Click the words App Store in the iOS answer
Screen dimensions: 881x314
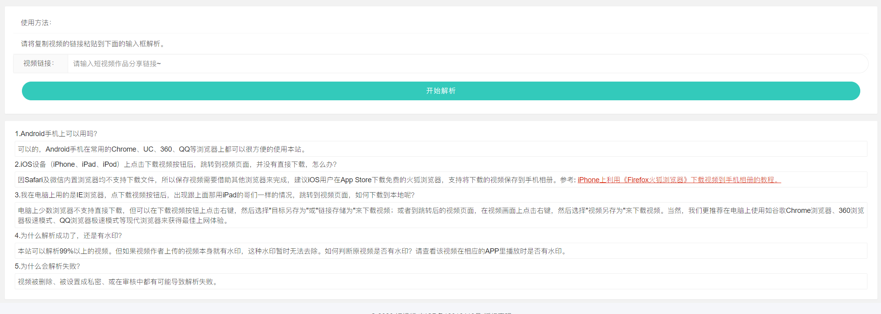click(x=356, y=180)
